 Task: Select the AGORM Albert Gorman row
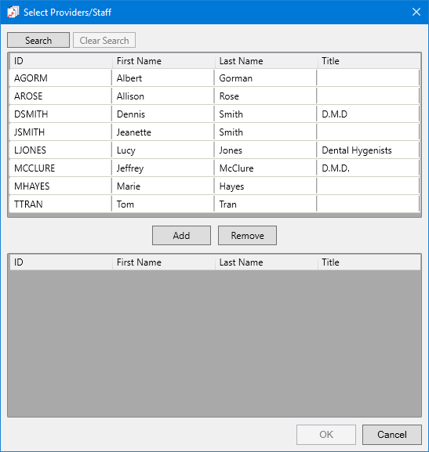click(x=215, y=78)
